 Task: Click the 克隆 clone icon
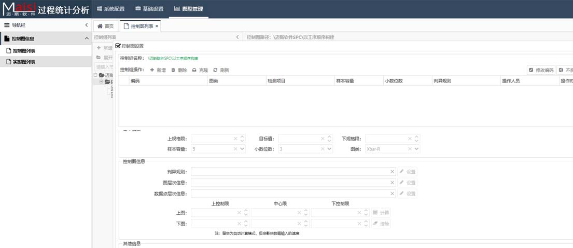194,70
